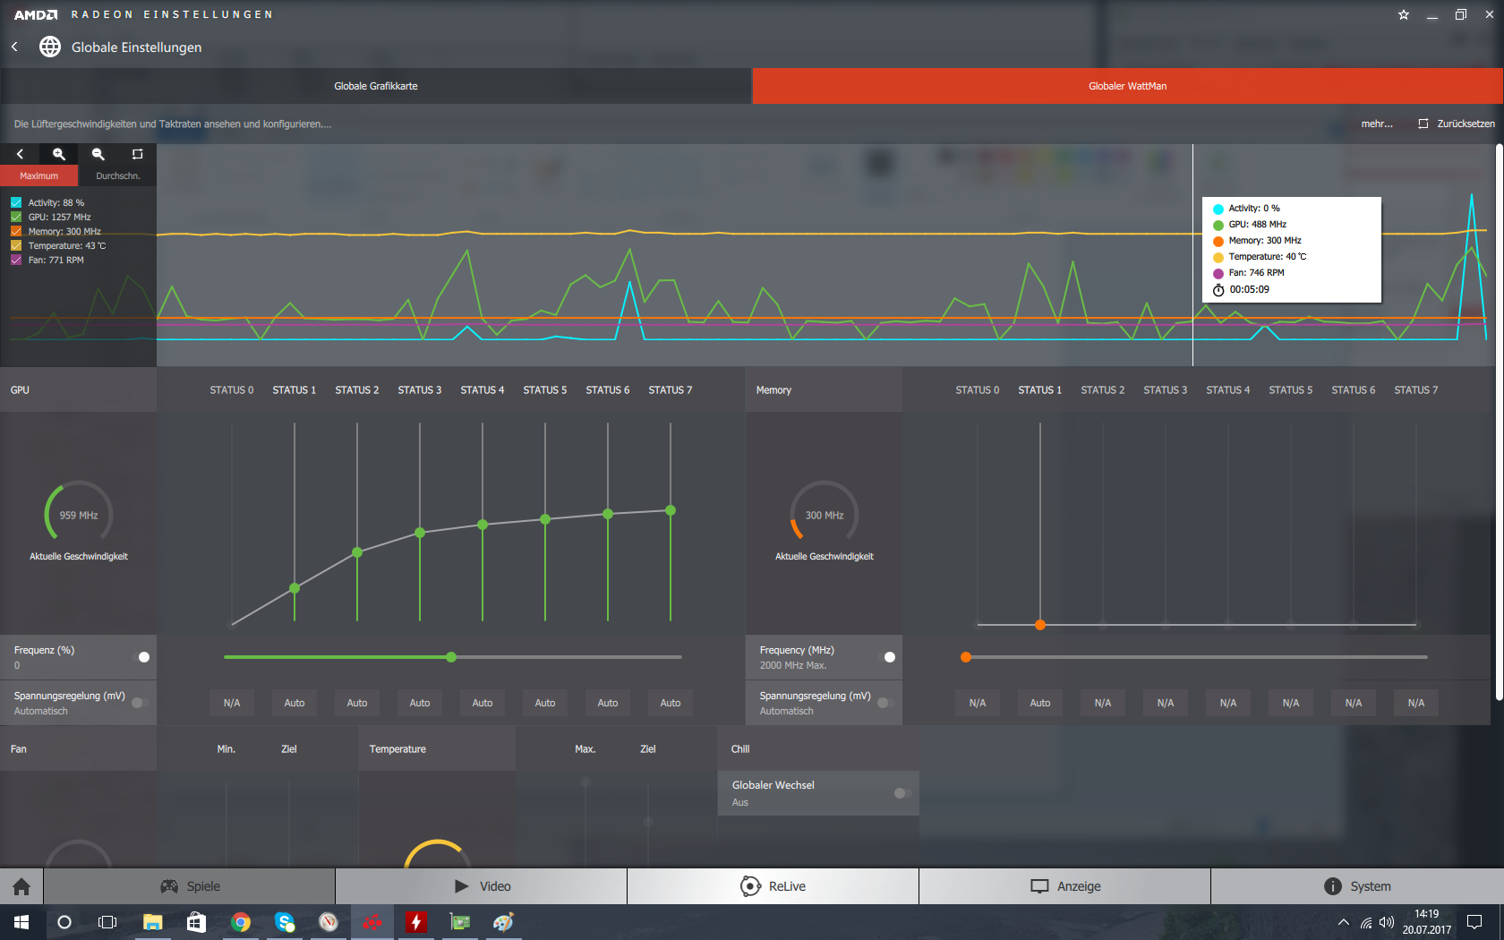Select the GPU STATUS 3 column header
Image resolution: width=1504 pixels, height=940 pixels.
pyautogui.click(x=420, y=390)
